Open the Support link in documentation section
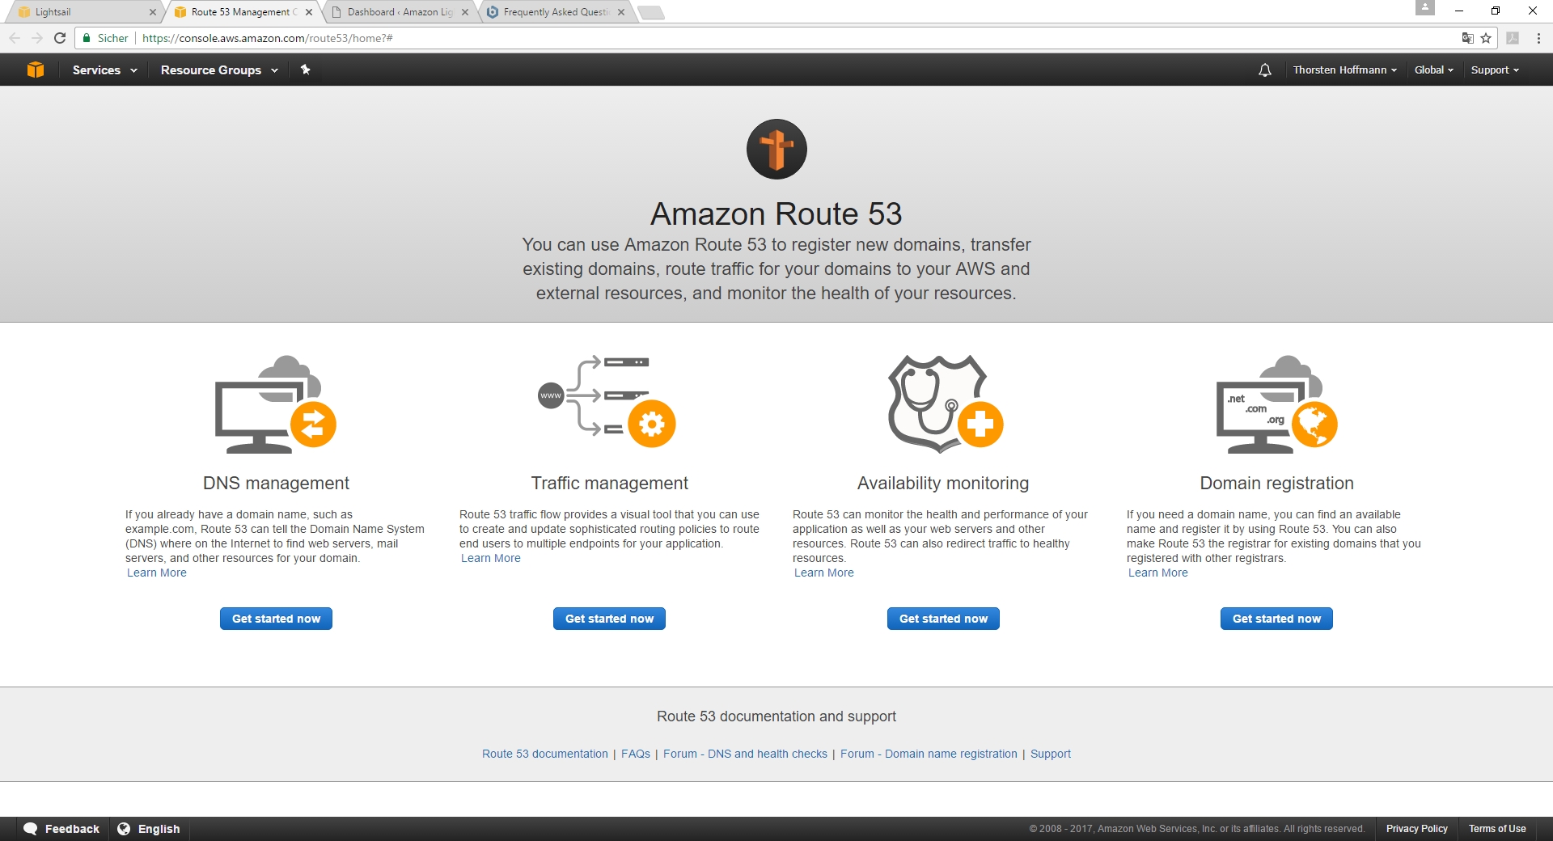1553x841 pixels. 1051,754
